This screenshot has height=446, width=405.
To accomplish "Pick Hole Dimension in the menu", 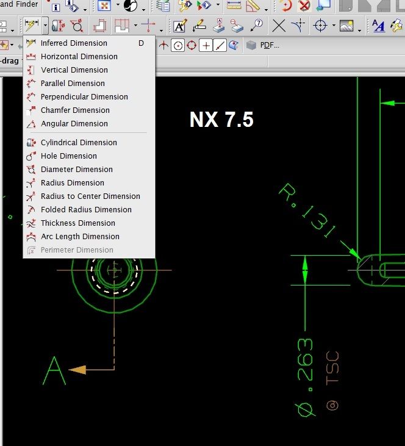I will tap(88, 156).
